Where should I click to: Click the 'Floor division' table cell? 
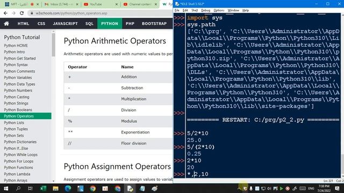(x=134, y=143)
